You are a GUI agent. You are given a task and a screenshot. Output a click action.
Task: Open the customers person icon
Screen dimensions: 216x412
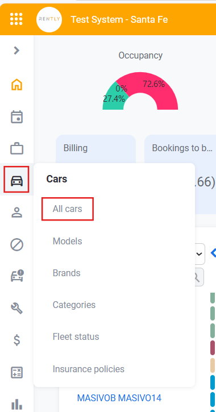coord(16,213)
